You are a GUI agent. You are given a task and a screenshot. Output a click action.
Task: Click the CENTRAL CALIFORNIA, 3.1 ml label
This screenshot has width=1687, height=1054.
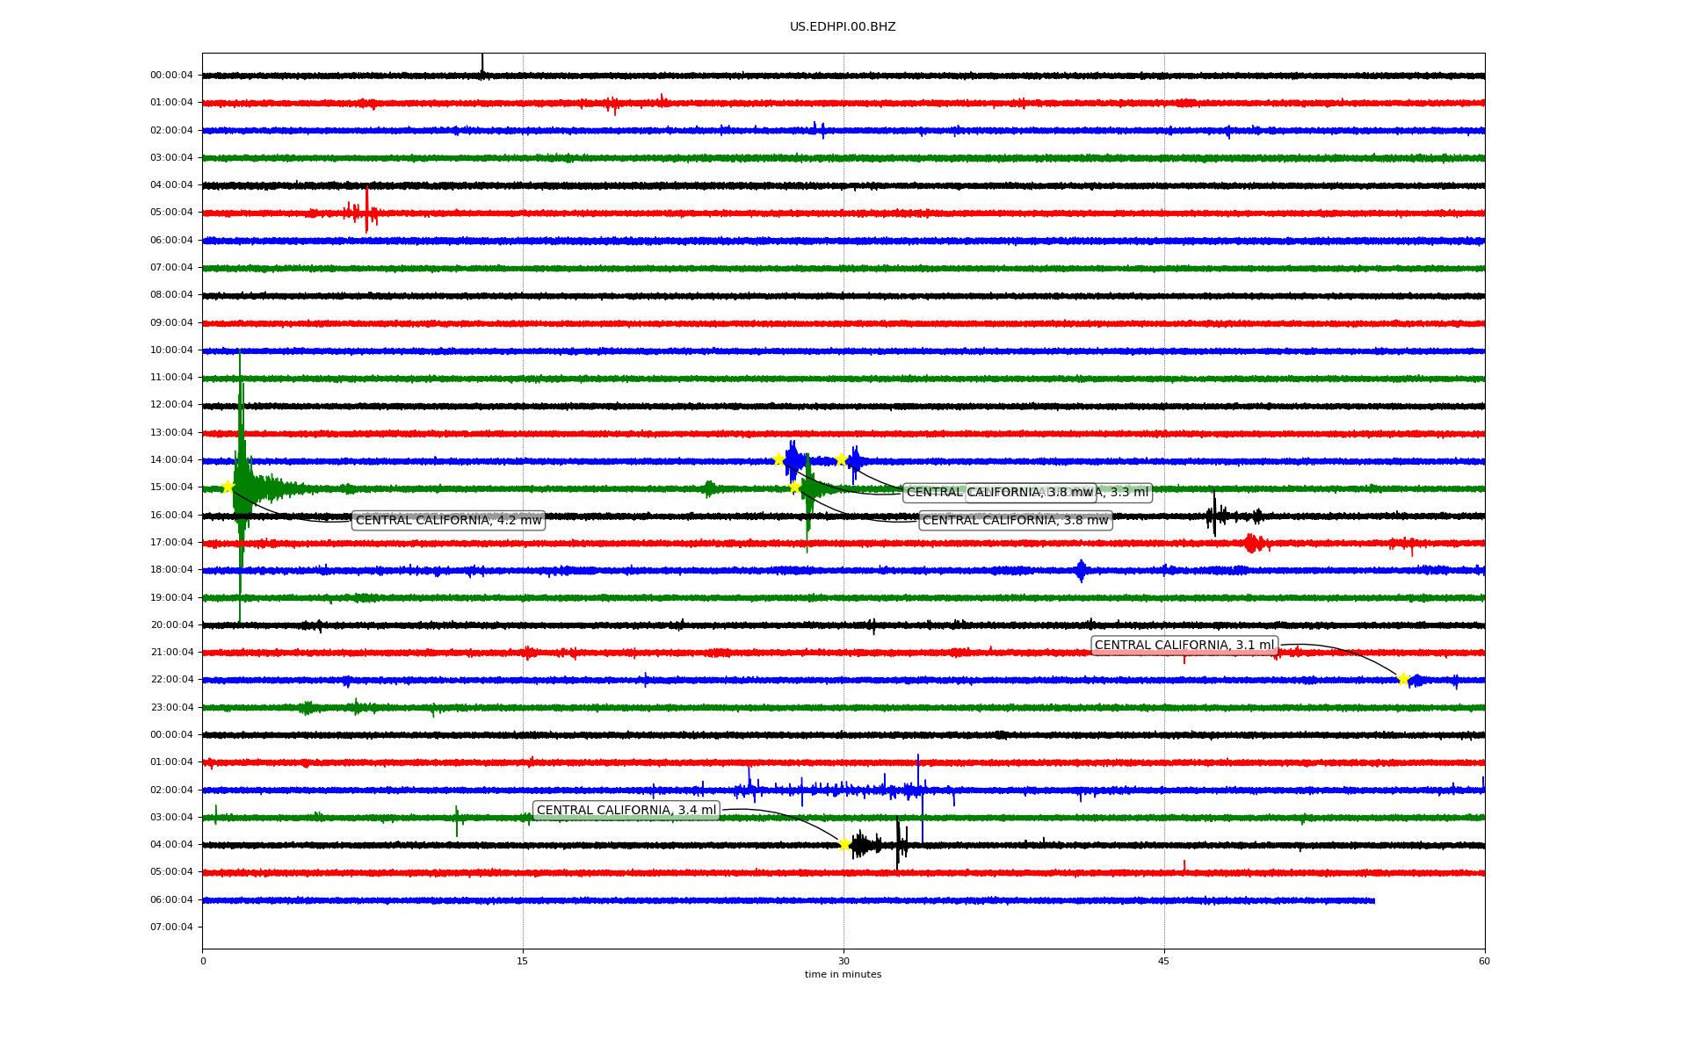(x=1184, y=646)
